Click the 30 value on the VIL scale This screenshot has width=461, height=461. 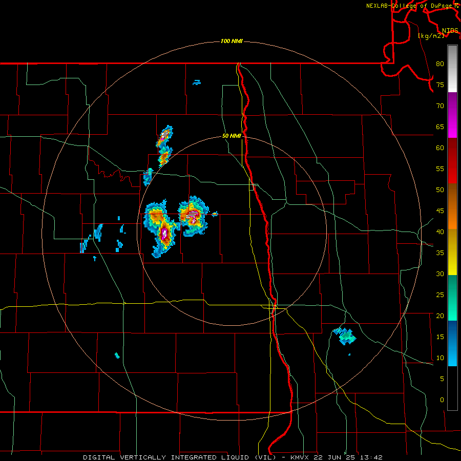[x=440, y=274]
